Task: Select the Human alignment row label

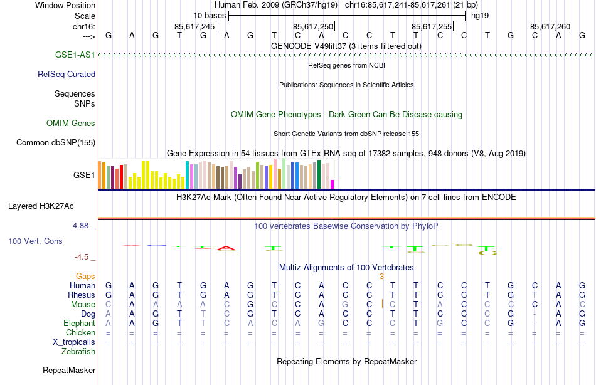Action: tap(82, 285)
